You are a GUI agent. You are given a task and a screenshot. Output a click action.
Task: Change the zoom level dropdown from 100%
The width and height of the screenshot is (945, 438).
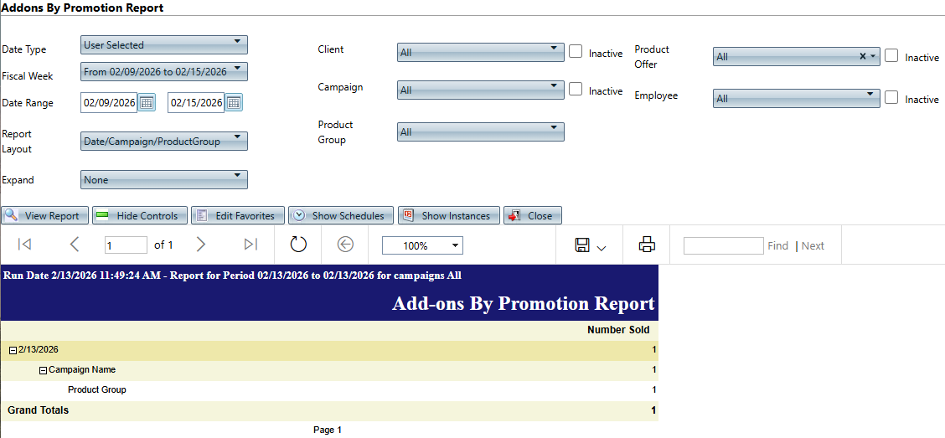pos(422,245)
